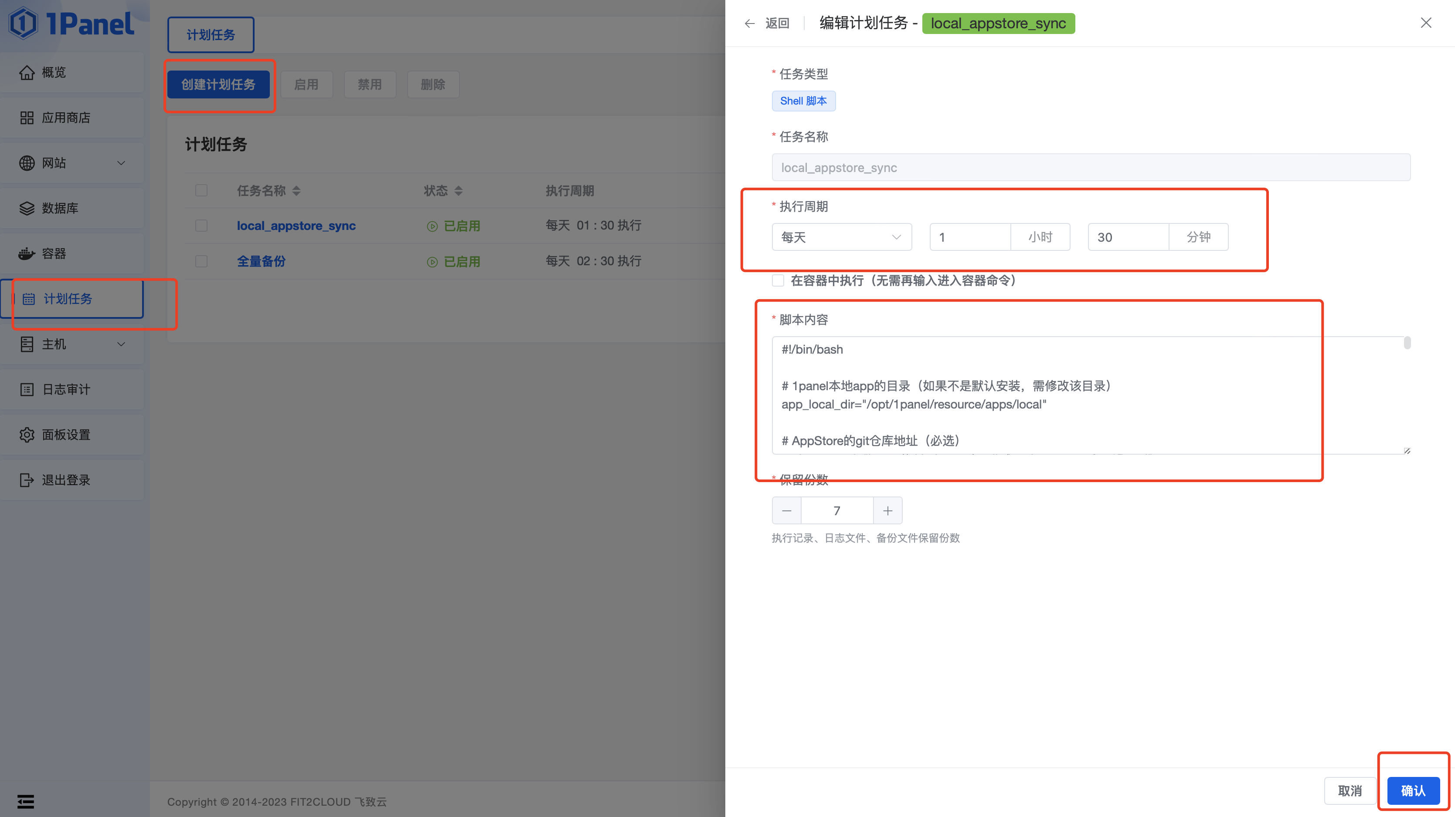Viewport: 1455px width, 817px height.
Task: Click the blue 确认 button
Action: [x=1413, y=790]
